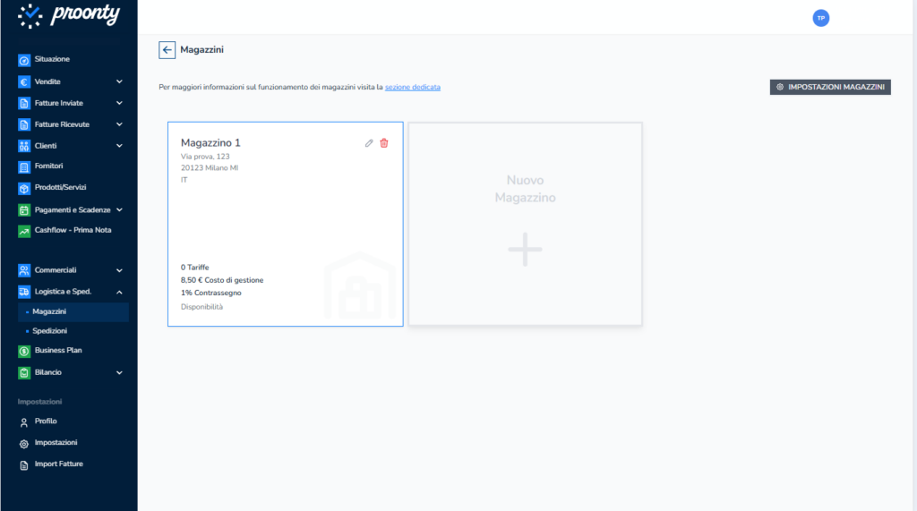Open Spedizioni in the sidebar
917x511 pixels.
pyautogui.click(x=50, y=331)
